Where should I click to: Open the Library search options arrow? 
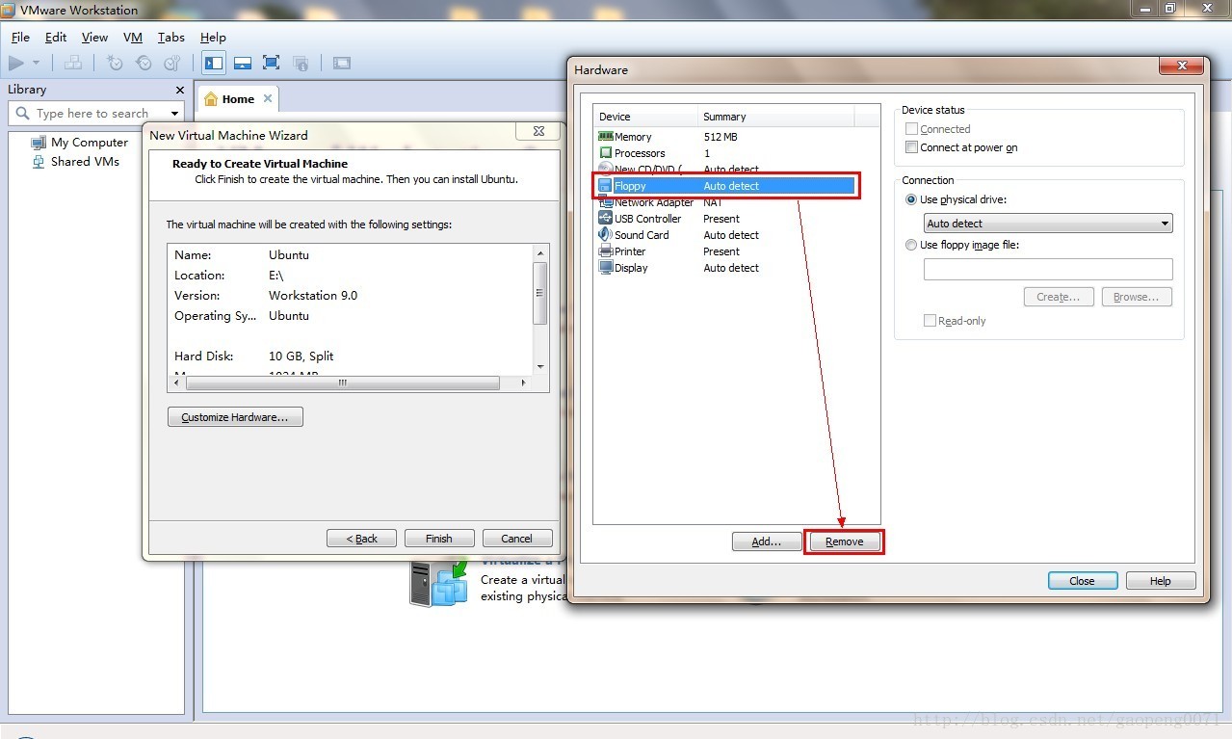pos(175,114)
